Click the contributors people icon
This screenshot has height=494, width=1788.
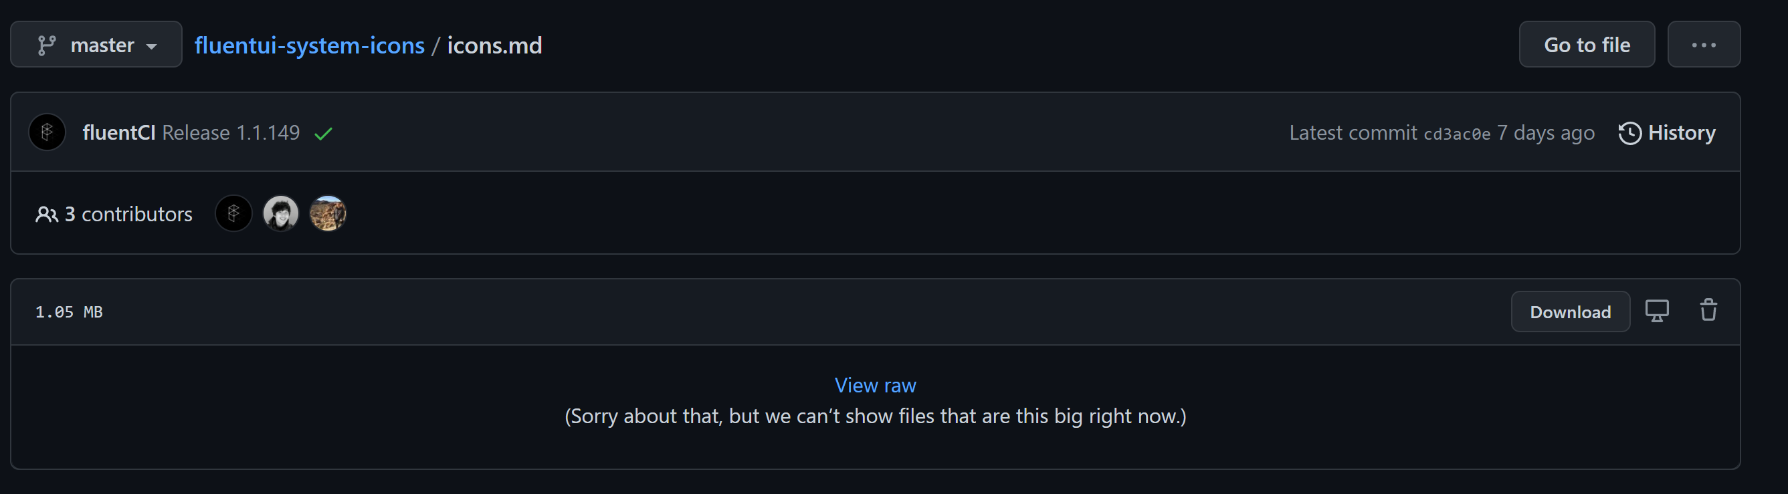(45, 214)
